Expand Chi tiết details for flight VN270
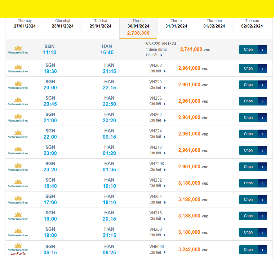Screen dimensions: 275x258 (x=157, y=153)
